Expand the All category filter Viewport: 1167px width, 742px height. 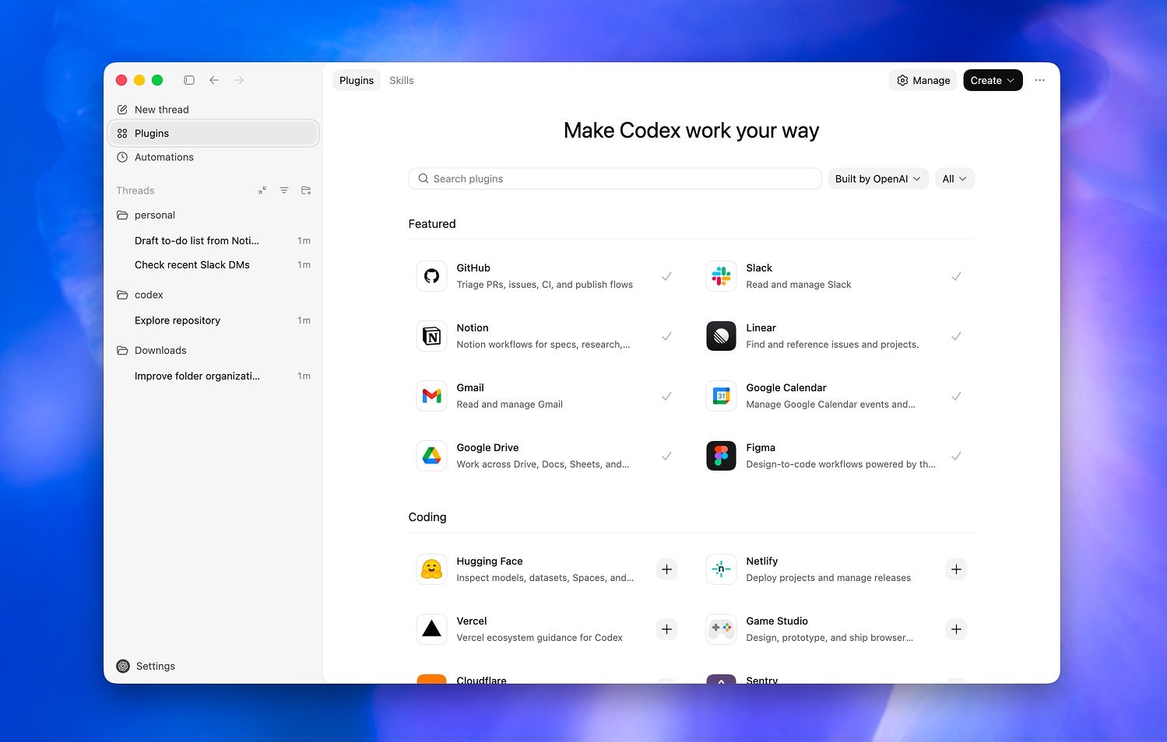pos(954,178)
